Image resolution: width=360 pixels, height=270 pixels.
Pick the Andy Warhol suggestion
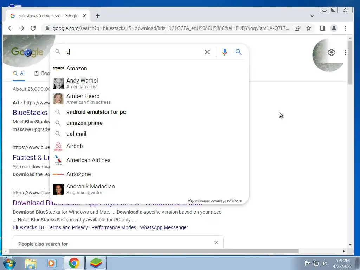coord(149,83)
